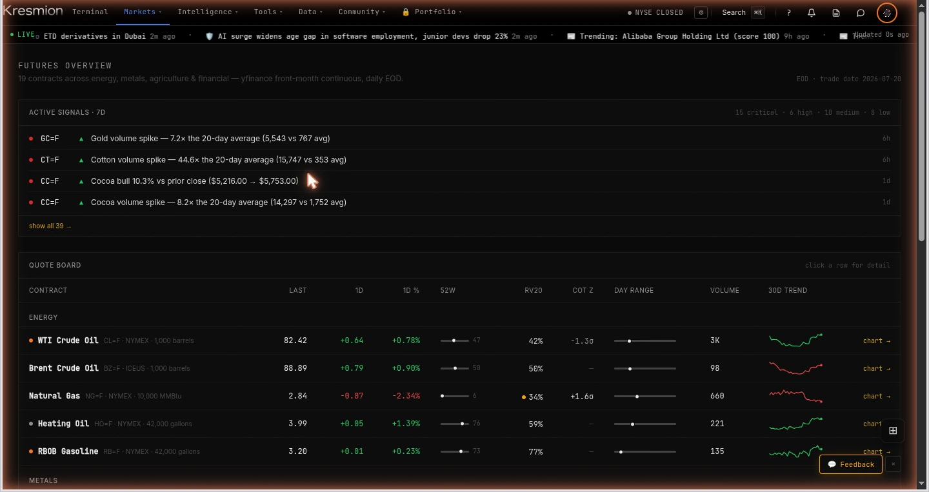Screen dimensions: 929x492
Task: Open the Community dropdown menu
Action: (362, 12)
